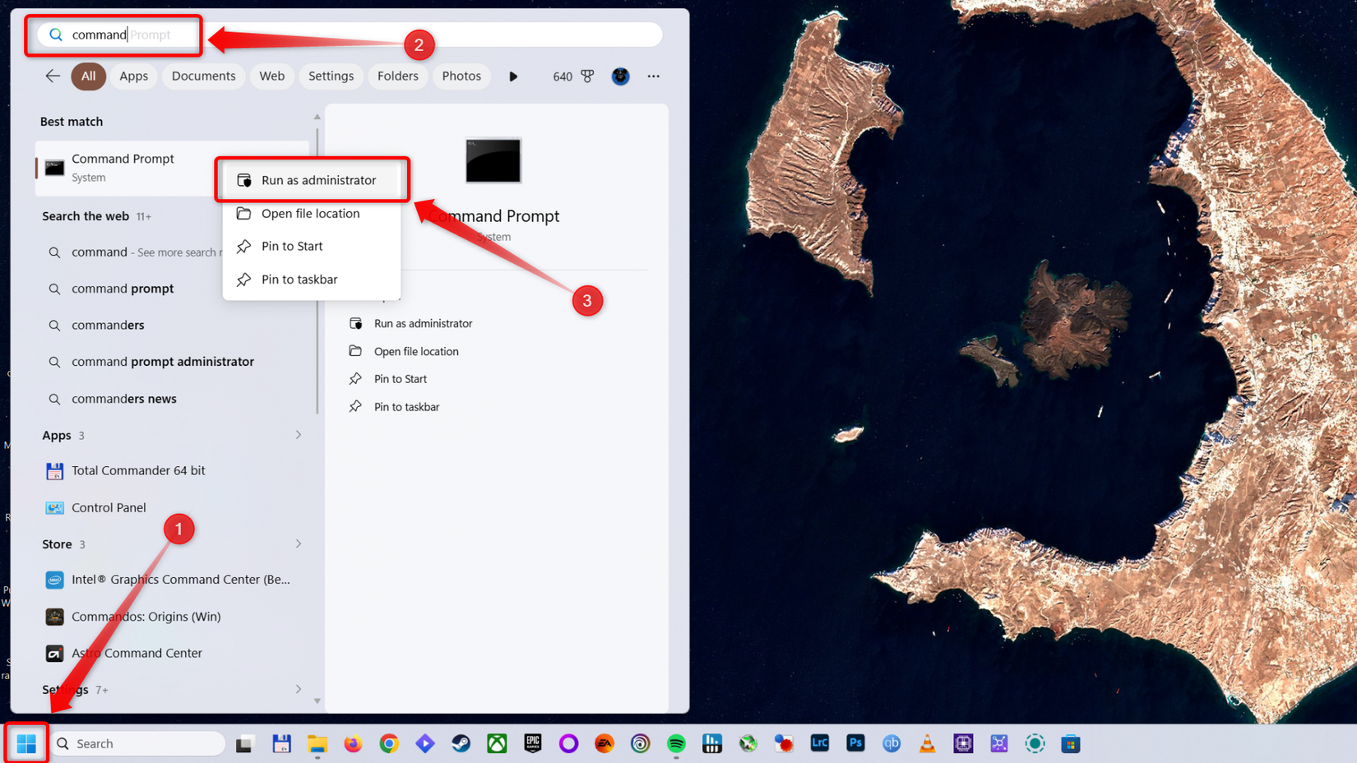Open Steam from the taskbar

coord(461,743)
